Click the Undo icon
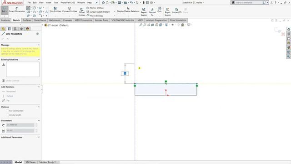 [x=131, y=3]
